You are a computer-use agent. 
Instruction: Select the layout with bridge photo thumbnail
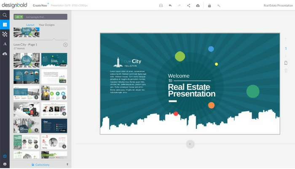[27, 93]
